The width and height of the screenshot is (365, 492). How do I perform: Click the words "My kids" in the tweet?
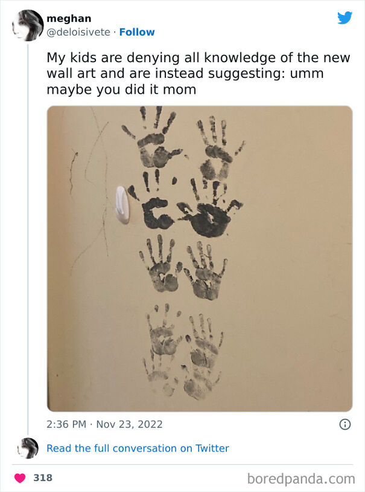click(x=71, y=58)
